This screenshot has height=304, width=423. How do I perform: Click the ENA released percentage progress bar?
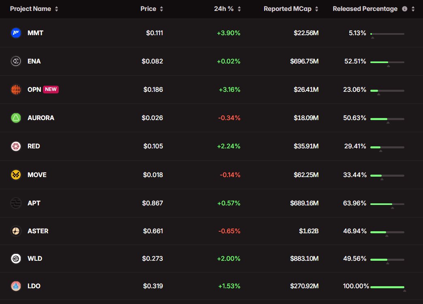click(387, 62)
